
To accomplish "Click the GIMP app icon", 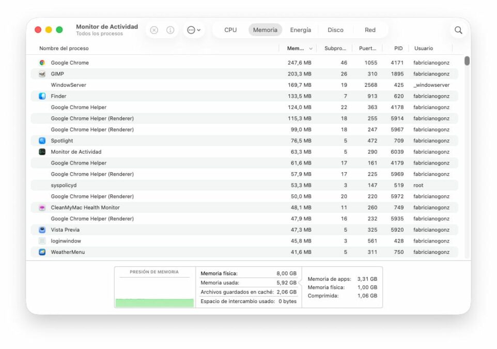I will (x=42, y=74).
